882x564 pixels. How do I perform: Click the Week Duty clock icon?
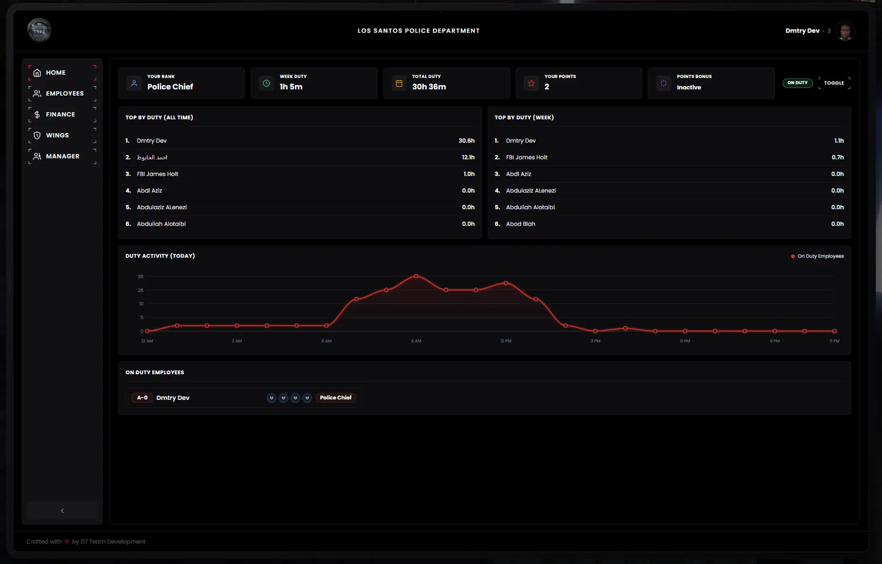tap(266, 83)
